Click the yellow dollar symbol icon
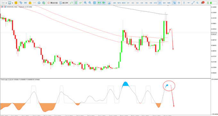Viewport: 218px width, 116px height. click(x=16, y=3)
